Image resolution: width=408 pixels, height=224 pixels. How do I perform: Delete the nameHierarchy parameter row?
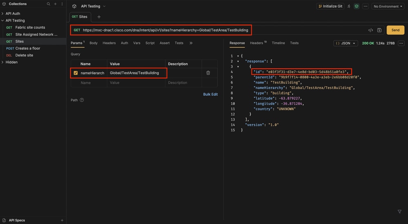pyautogui.click(x=208, y=73)
